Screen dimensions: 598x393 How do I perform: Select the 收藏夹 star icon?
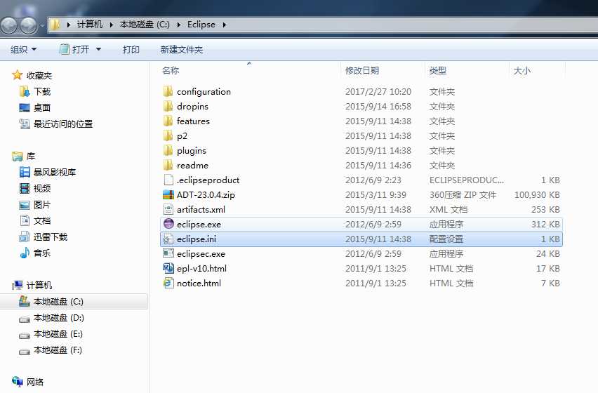pos(17,75)
